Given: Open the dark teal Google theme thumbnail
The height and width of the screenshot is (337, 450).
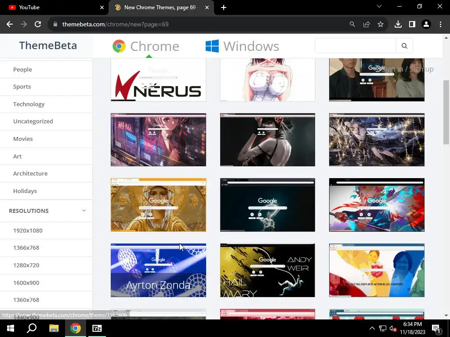Looking at the screenshot, I should [x=268, y=205].
